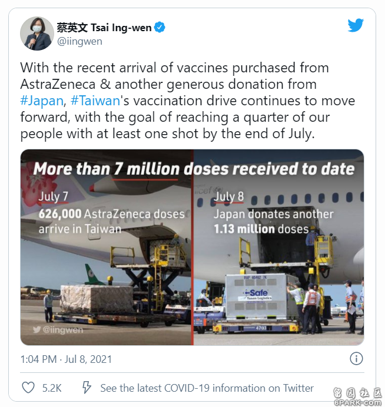Click the infographic headline about 7 million doses
Screen dimensions: 385x407
click(x=194, y=169)
